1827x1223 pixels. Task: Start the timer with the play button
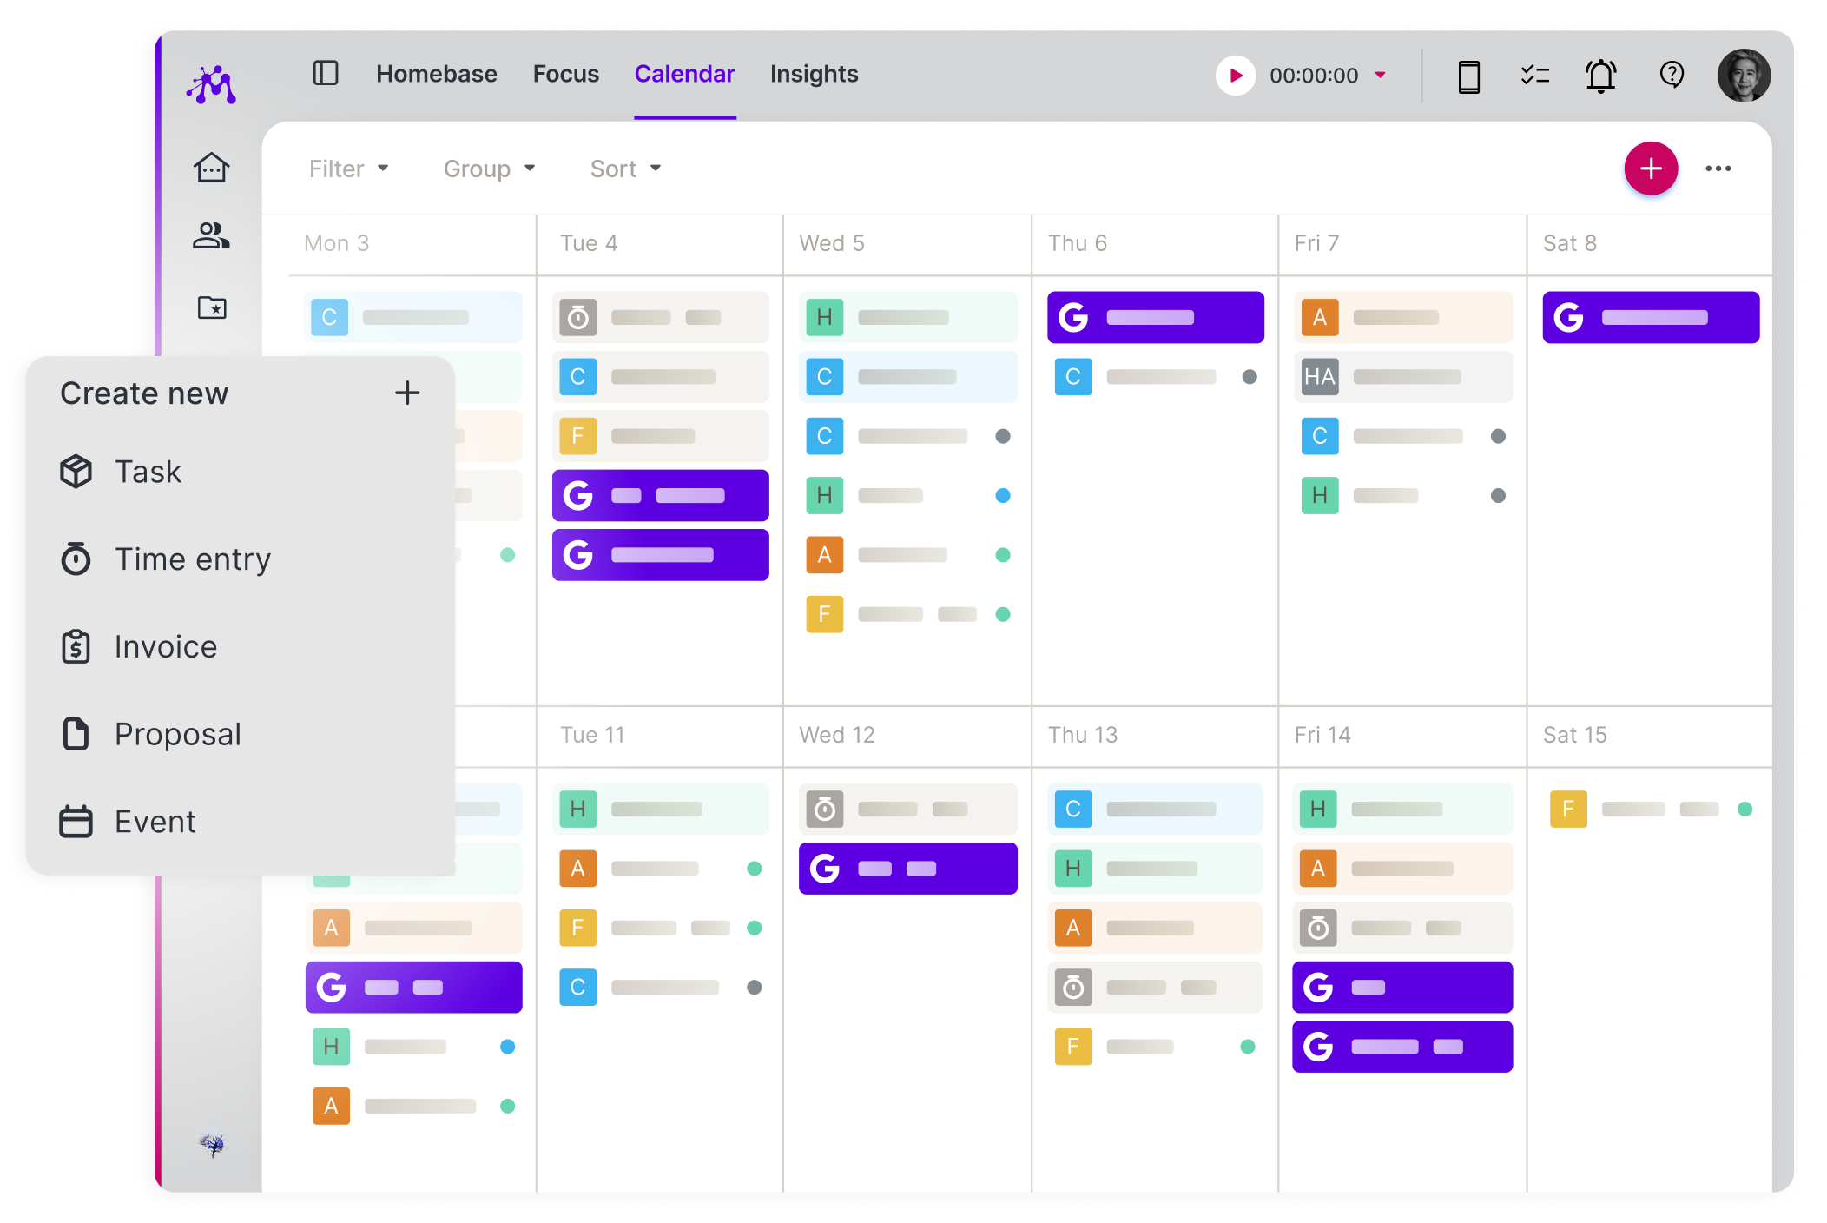[x=1235, y=76]
